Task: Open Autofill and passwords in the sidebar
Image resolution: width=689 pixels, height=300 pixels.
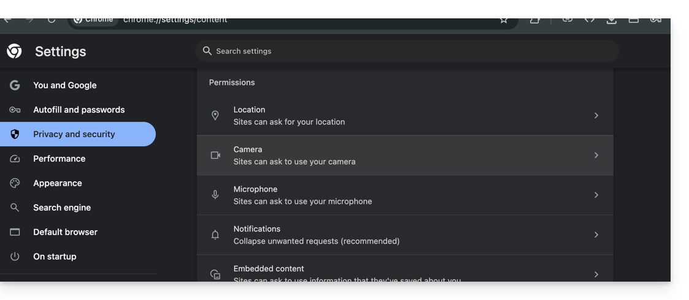Action: pyautogui.click(x=78, y=110)
